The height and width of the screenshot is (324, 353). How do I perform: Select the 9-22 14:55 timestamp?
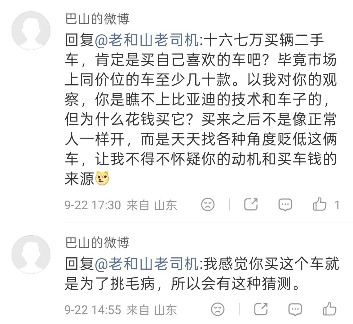pyautogui.click(x=93, y=310)
